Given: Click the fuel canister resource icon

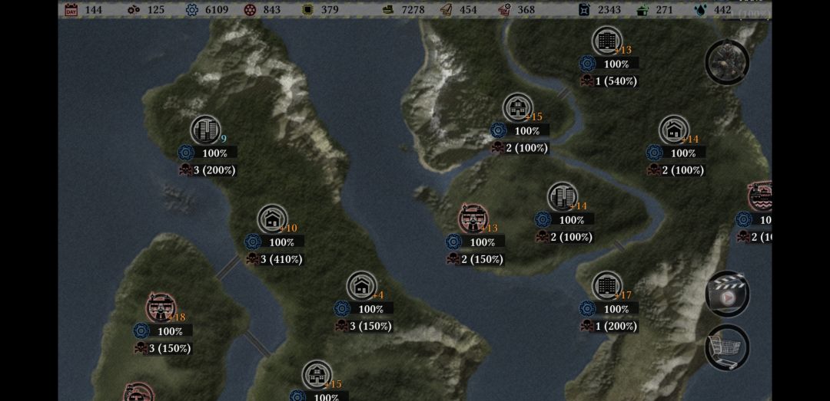Looking at the screenshot, I should coord(584,9).
